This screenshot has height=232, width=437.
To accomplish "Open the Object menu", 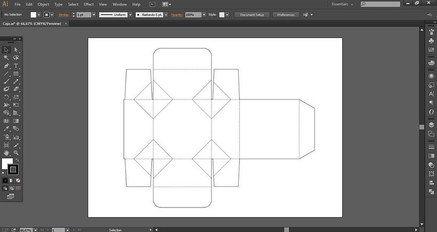I will point(43,4).
